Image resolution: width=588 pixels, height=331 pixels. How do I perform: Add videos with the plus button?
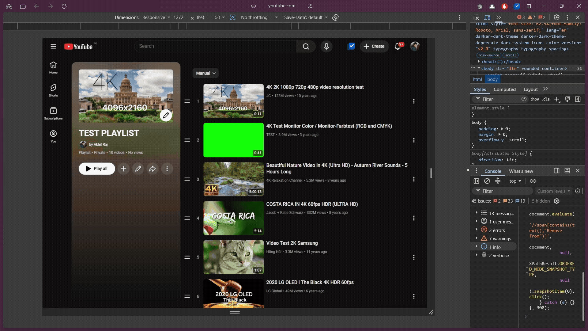[123, 169]
